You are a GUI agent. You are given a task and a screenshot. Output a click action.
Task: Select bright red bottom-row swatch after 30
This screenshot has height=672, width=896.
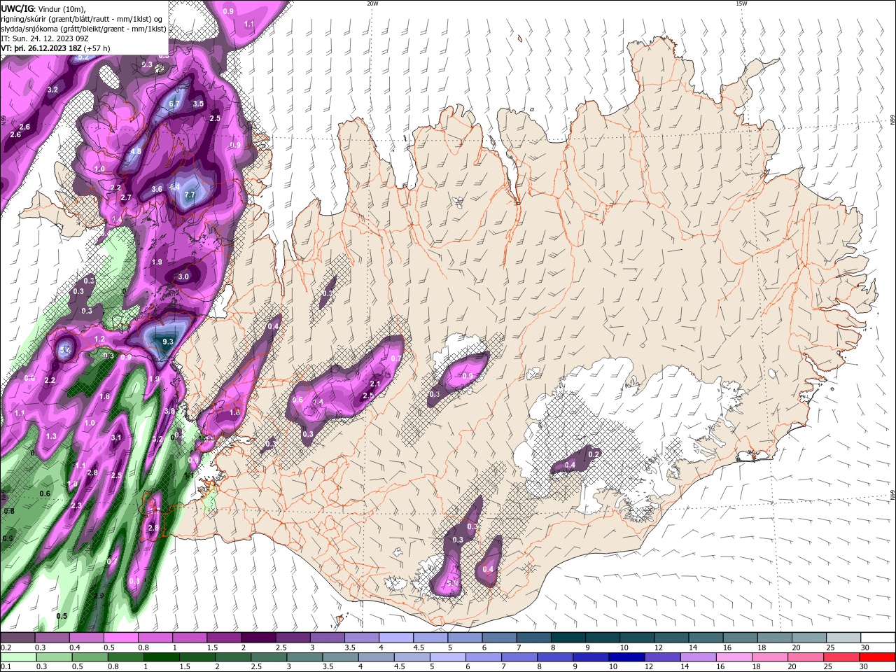point(878,657)
